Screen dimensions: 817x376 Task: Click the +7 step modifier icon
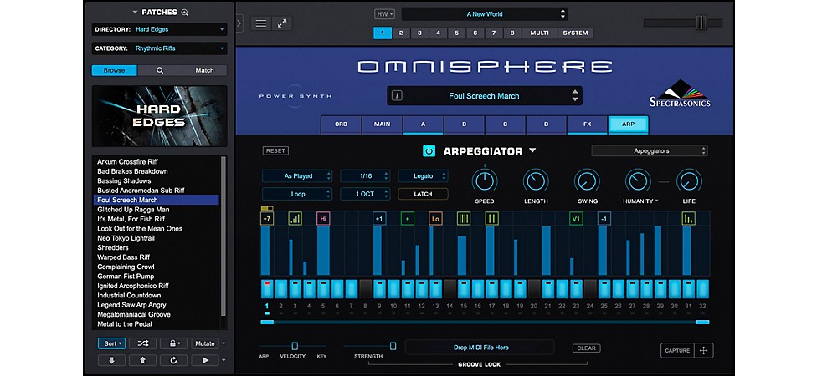tap(266, 219)
